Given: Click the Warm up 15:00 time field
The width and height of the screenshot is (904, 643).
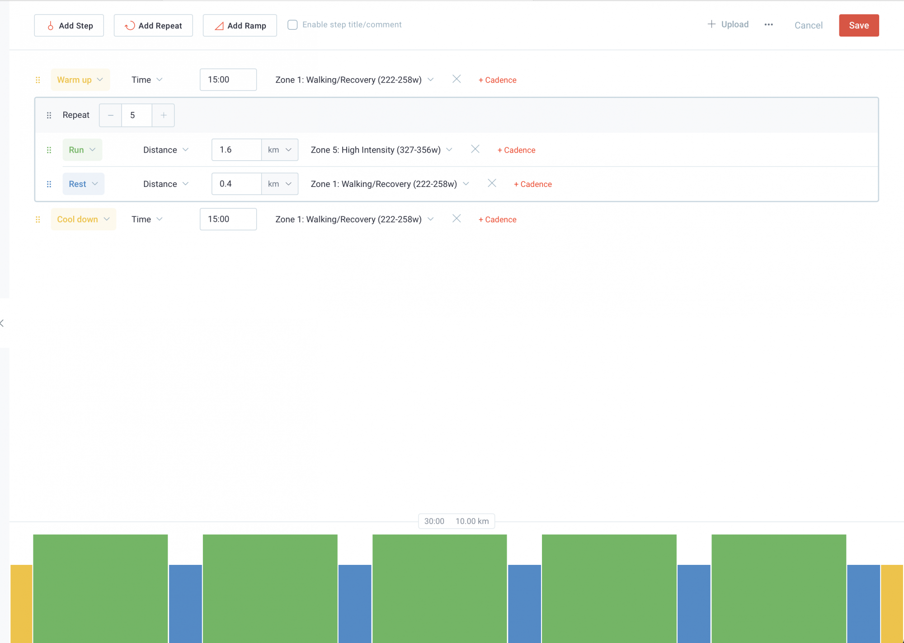Looking at the screenshot, I should click(x=228, y=79).
